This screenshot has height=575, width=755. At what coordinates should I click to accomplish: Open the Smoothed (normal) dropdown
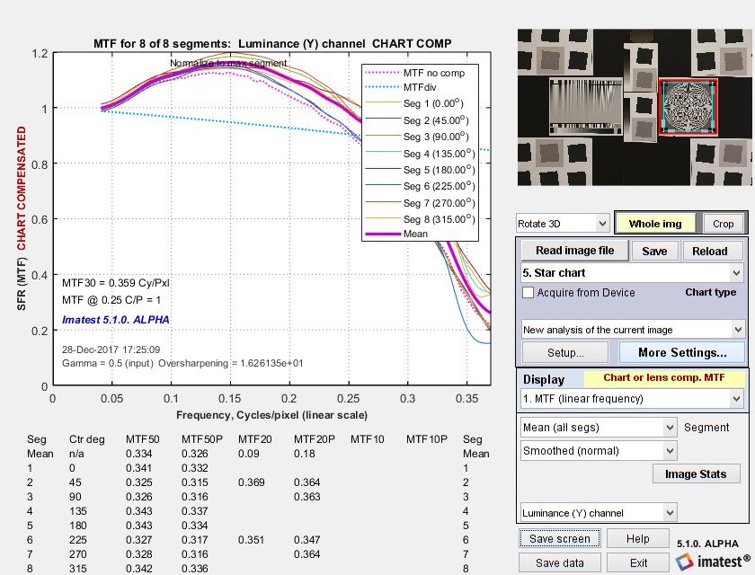pyautogui.click(x=599, y=451)
